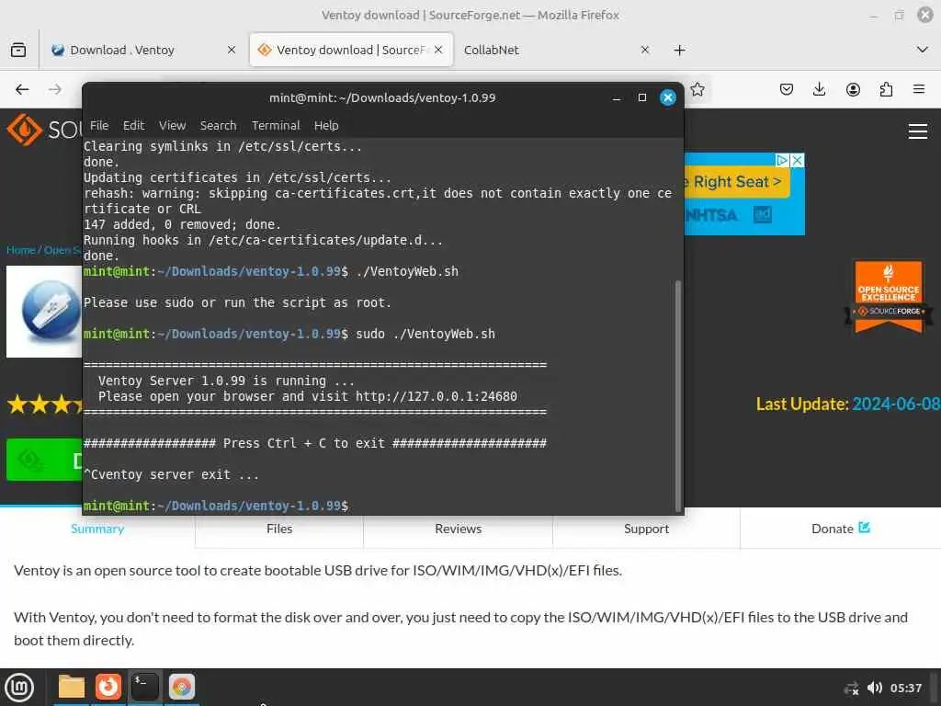This screenshot has height=706, width=941.
Task: Maximize the terminal window
Action: click(x=642, y=97)
